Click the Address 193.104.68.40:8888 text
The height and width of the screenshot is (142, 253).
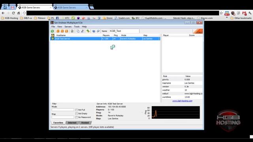pyautogui.click(x=117, y=107)
